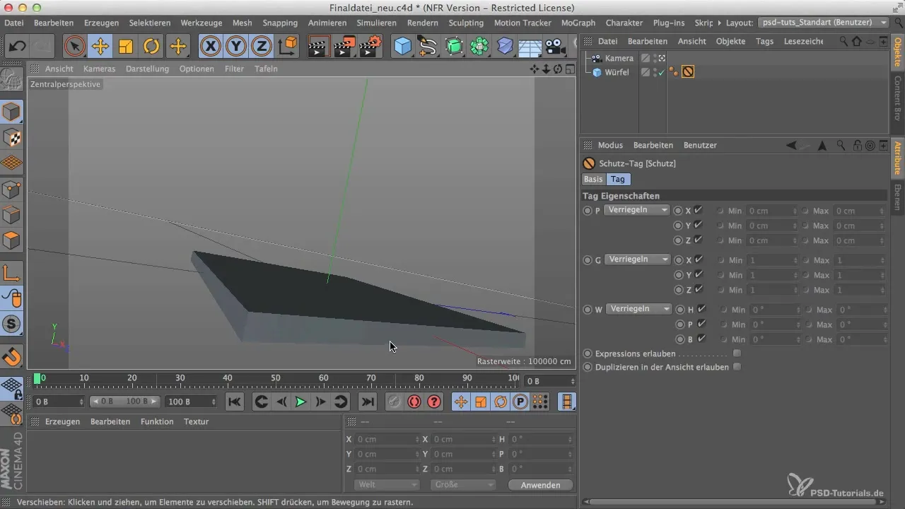This screenshot has height=509, width=905.
Task: Open the W Verriegeln dropdown
Action: [x=638, y=309]
